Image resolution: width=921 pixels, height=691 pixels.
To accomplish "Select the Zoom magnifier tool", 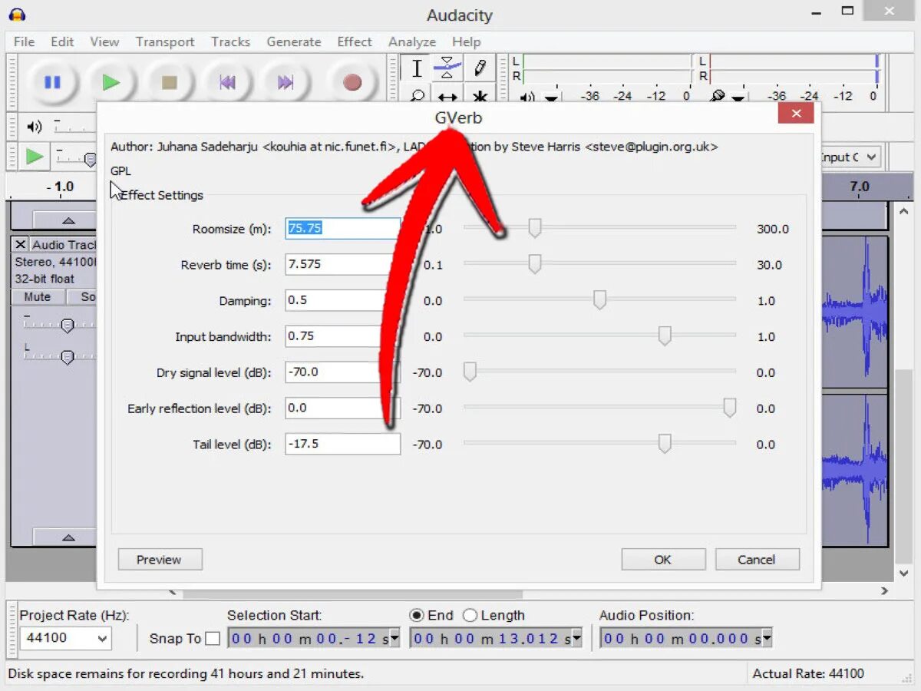I will point(416,97).
